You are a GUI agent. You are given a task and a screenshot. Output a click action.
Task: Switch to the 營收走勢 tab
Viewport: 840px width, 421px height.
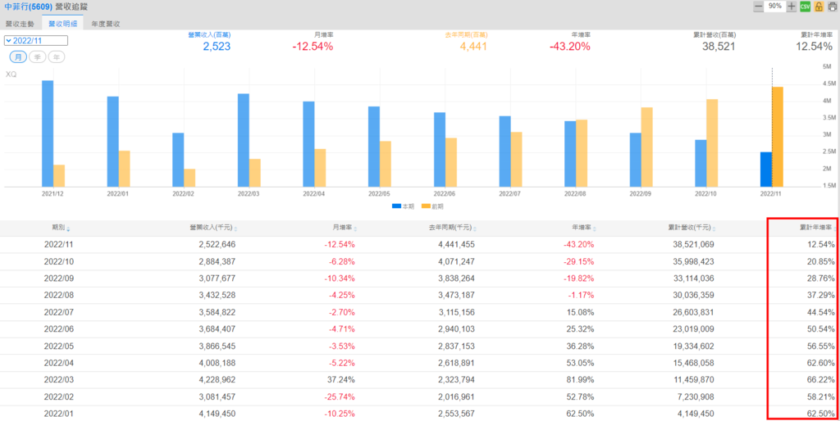click(20, 24)
